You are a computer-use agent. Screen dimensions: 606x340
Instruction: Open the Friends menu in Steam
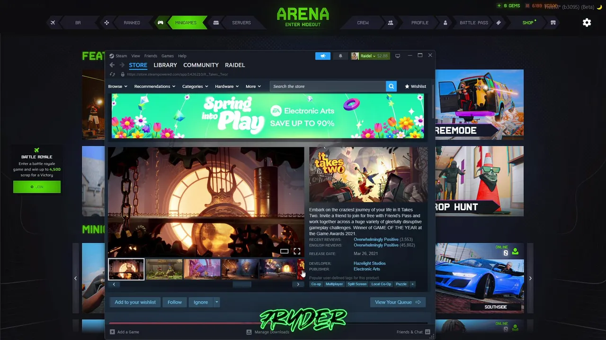coord(151,56)
